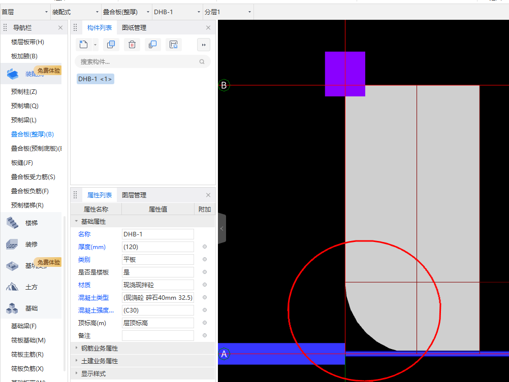Select 板缝(JF) in navigation
The width and height of the screenshot is (509, 382).
pos(22,163)
